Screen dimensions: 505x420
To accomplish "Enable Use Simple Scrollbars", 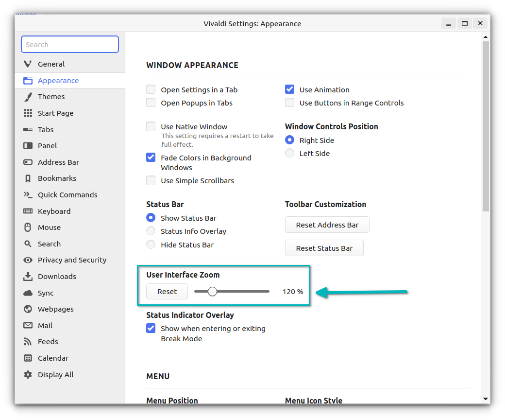I will point(151,180).
